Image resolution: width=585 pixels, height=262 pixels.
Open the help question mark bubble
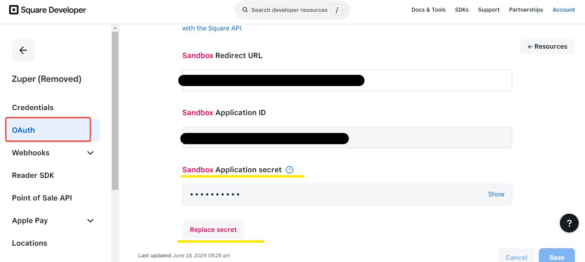point(569,223)
